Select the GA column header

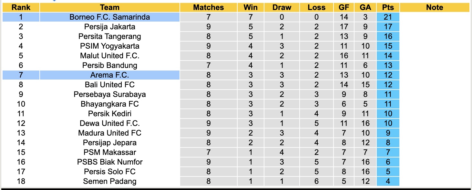point(365,7)
